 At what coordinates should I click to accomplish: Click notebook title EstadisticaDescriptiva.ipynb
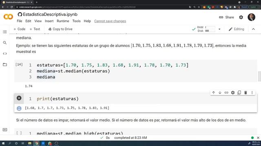pos(50,15)
